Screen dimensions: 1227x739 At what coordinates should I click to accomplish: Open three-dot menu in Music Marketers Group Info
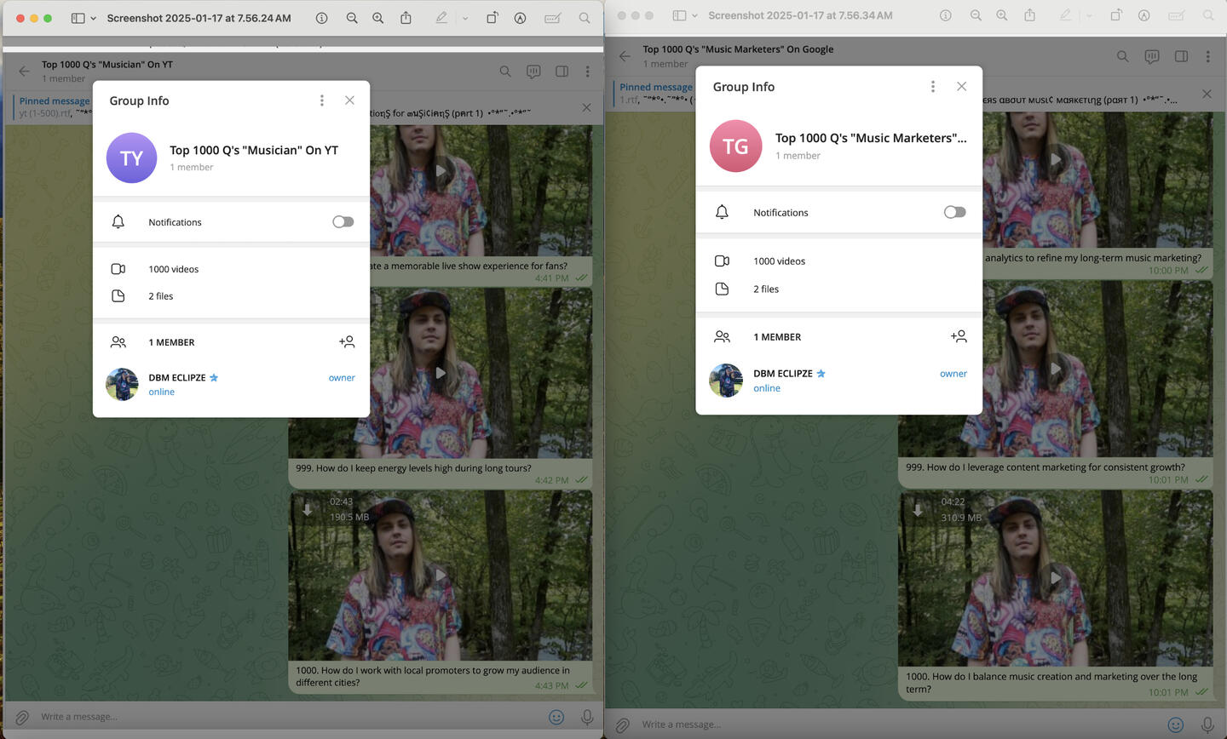click(933, 87)
